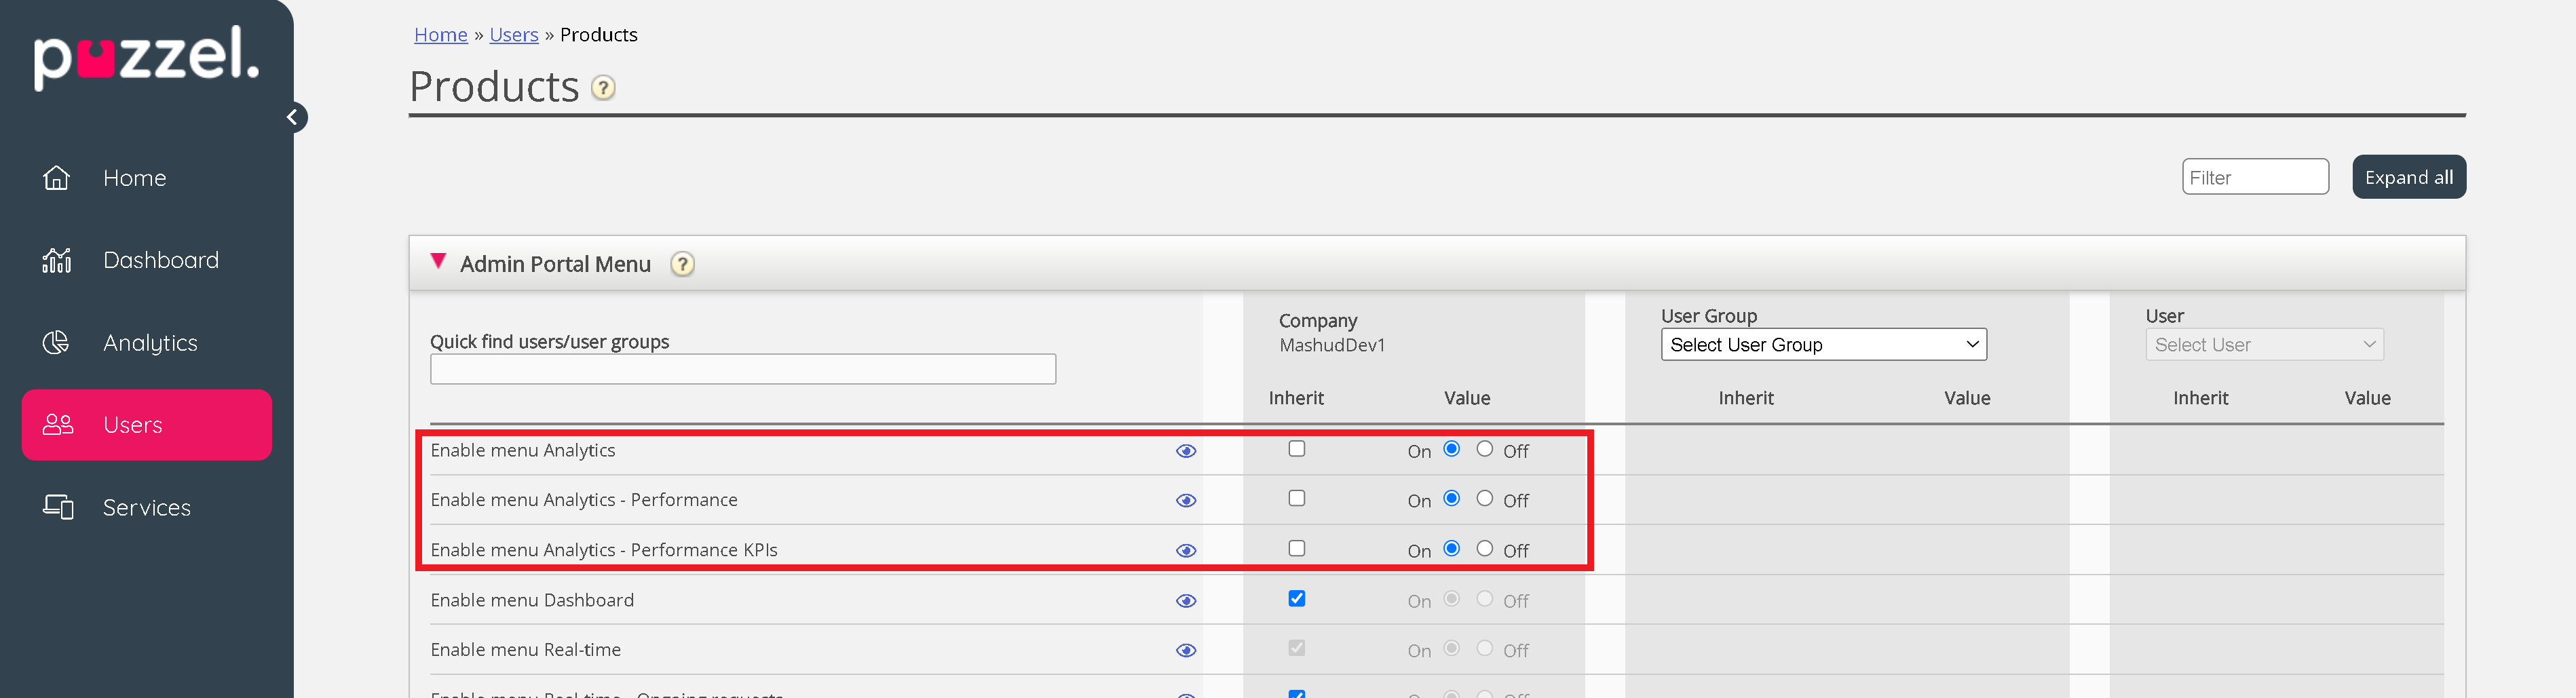
Task: Click eye icon for Analytics - Performance KPIs
Action: pyautogui.click(x=1185, y=551)
